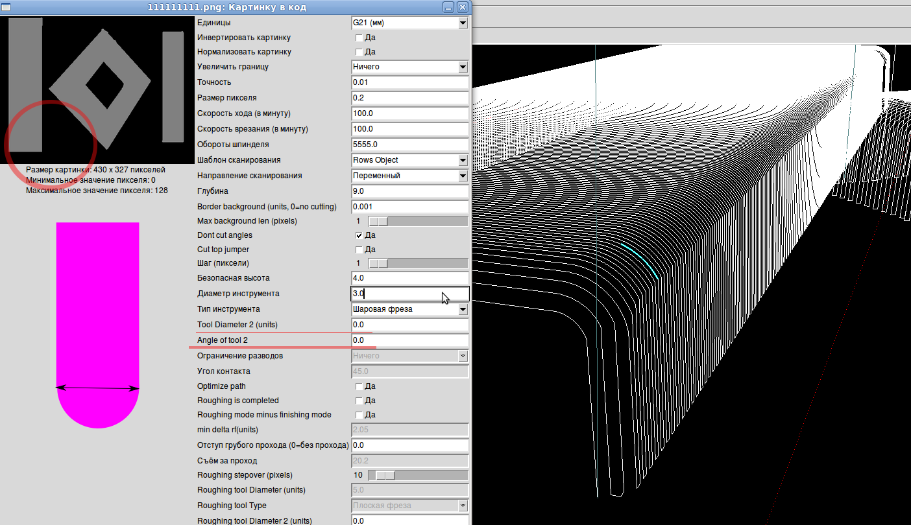Click the Угол контакта label
The height and width of the screenshot is (525, 911).
tap(224, 371)
